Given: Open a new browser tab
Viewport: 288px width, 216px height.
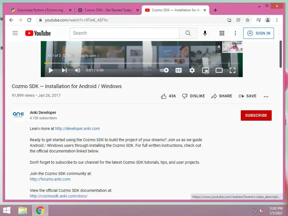Looking at the screenshot, I should (x=215, y=10).
